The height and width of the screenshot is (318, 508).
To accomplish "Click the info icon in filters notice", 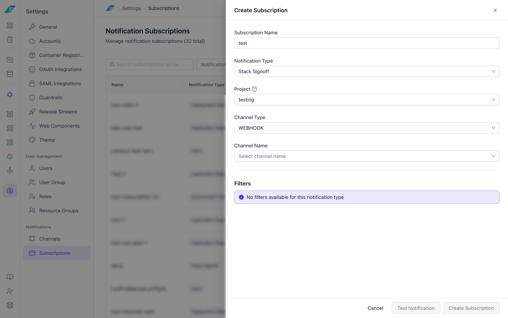I will 241,197.
